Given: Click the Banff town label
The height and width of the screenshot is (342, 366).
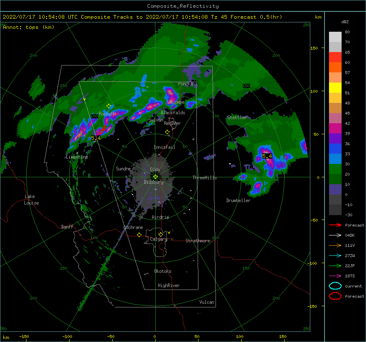Looking at the screenshot, I should point(67,227).
